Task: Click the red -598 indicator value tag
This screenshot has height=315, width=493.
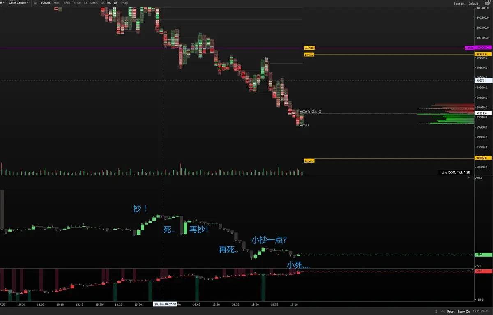Action: (x=483, y=271)
